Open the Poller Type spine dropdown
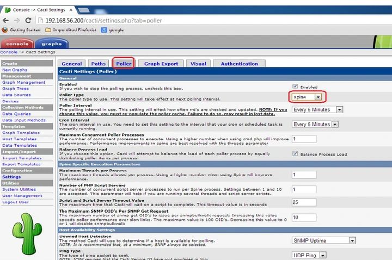The image size is (392, 260). click(x=307, y=97)
